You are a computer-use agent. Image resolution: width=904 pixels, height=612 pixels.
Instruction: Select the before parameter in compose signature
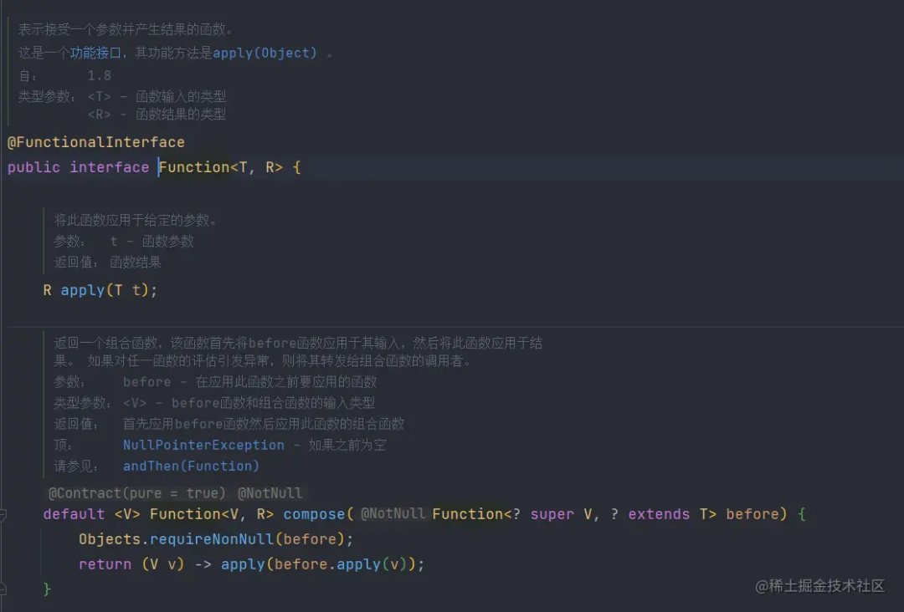[753, 514]
